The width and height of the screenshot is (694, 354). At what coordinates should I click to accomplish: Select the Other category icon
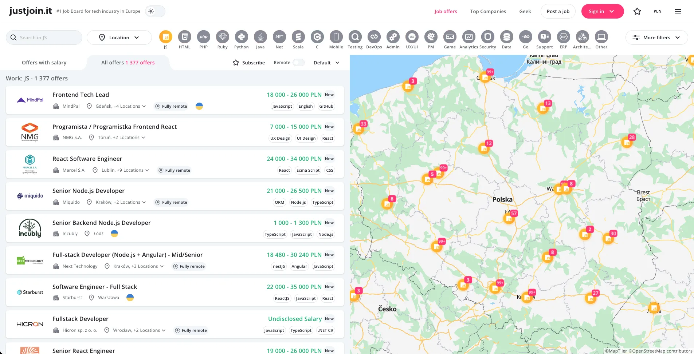click(601, 37)
